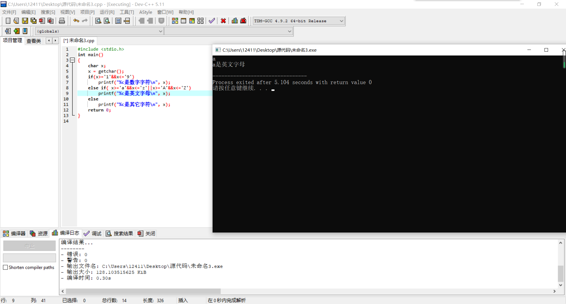
Task: Click the 关闭 tab to close bottom panel
Action: [146, 233]
